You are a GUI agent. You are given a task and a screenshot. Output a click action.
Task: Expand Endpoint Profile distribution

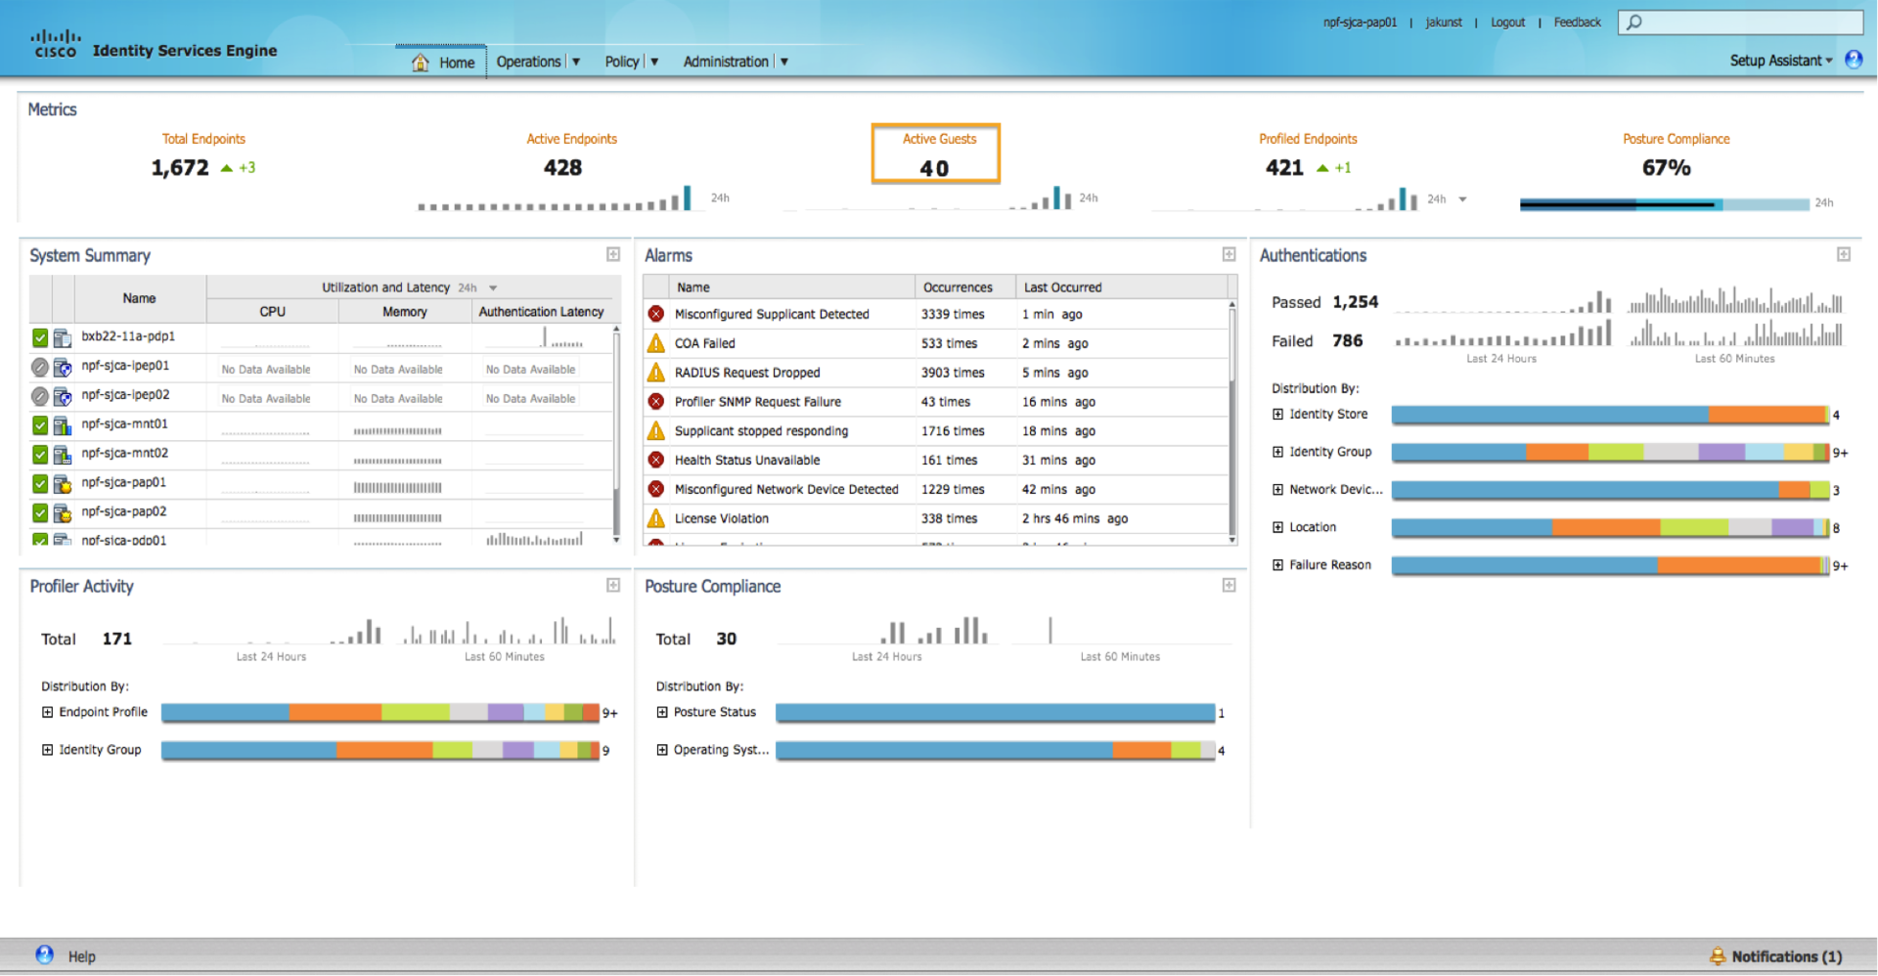click(x=47, y=712)
